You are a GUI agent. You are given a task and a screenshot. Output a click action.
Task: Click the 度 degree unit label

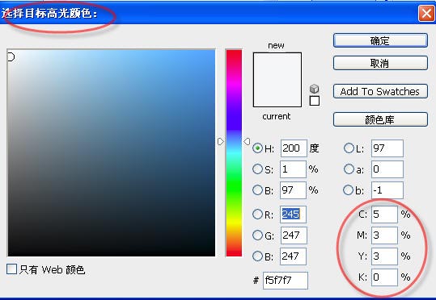(314, 148)
